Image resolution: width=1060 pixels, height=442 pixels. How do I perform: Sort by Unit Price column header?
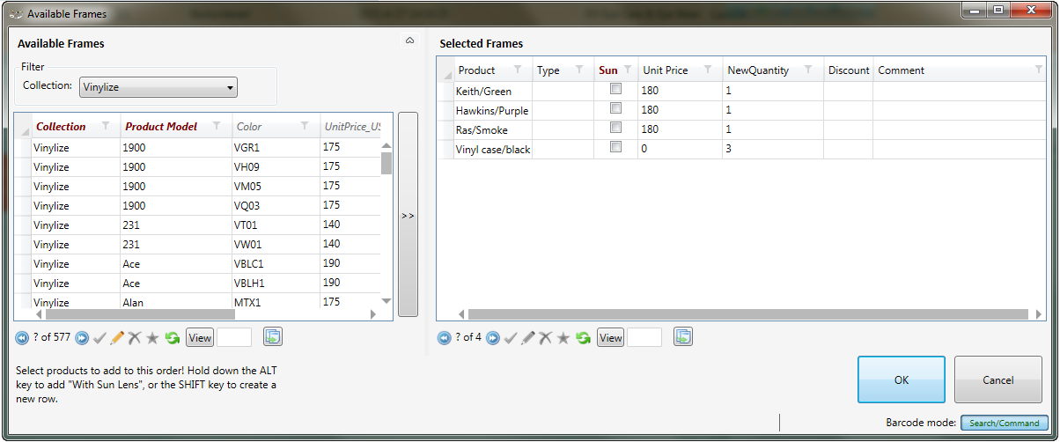(x=665, y=70)
